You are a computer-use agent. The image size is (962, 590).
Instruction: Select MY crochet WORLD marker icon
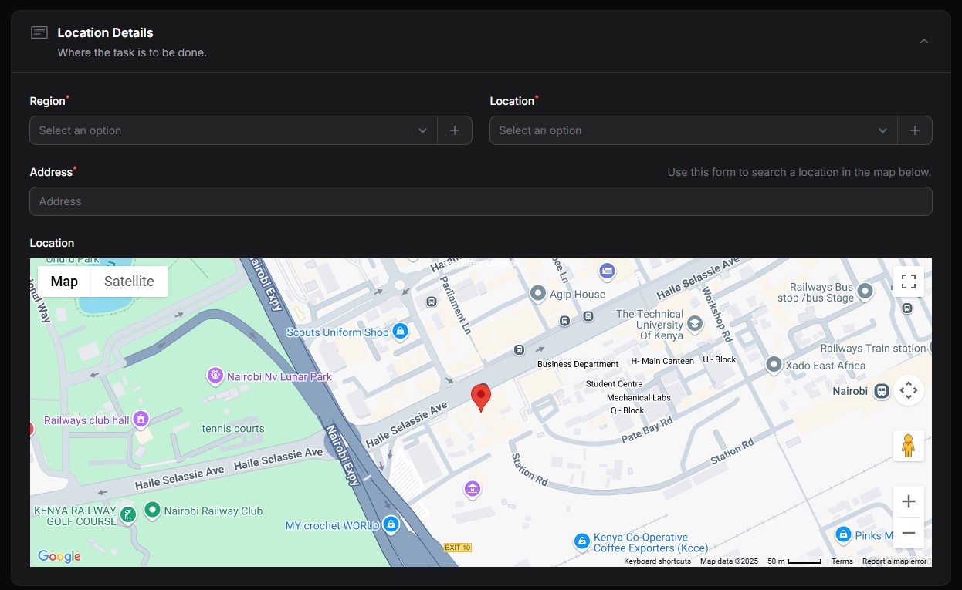(391, 524)
